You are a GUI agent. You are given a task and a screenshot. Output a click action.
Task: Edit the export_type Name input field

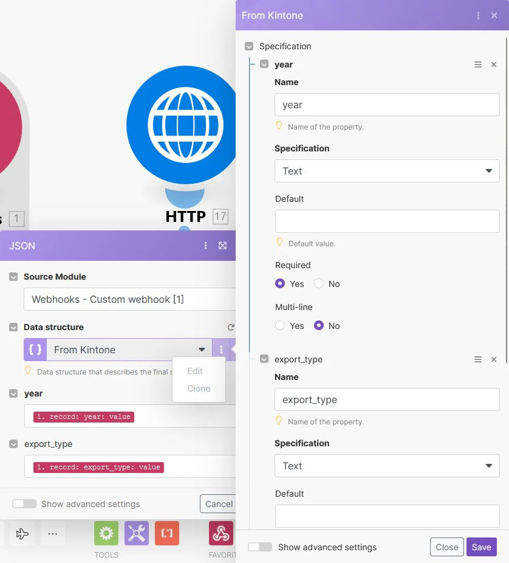(x=387, y=399)
